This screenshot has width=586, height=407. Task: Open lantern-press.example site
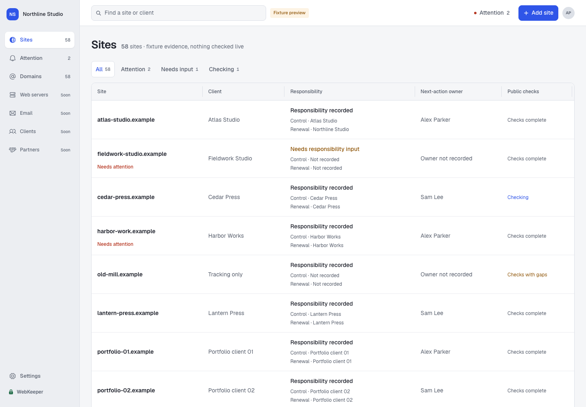tap(128, 313)
